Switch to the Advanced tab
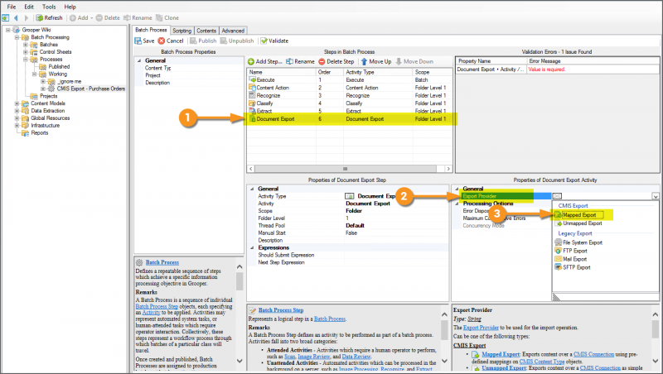Viewport: 663px width, 374px height. click(x=233, y=31)
